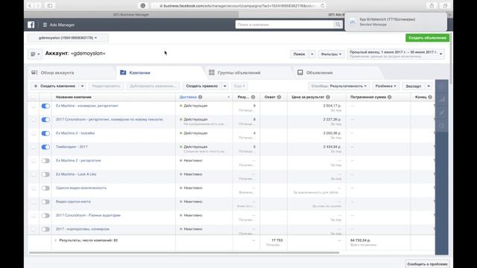Click info icon next to Охват header
This screenshot has height=268, width=477.
[x=279, y=97]
